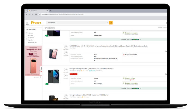This screenshot has width=191, height=109.
Task: Open the Résultats triés par sort dropdown
Action: (x=162, y=28)
